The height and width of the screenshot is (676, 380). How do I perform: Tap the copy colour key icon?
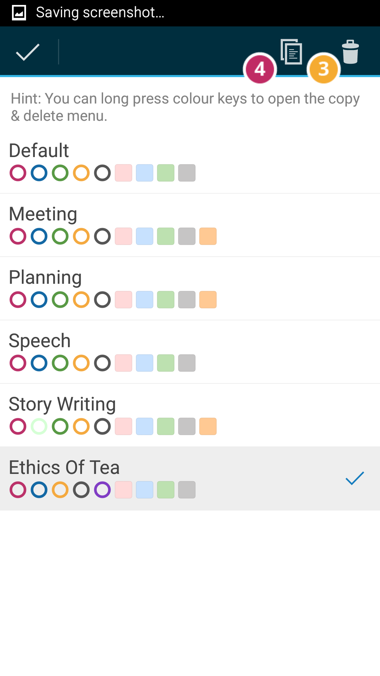292,52
